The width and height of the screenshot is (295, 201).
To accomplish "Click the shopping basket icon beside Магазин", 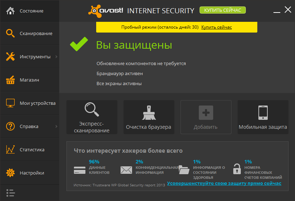I will tap(10, 80).
